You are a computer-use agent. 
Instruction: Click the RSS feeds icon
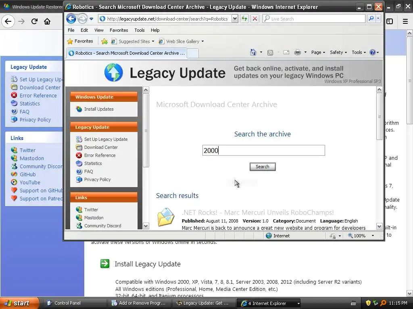click(270, 53)
